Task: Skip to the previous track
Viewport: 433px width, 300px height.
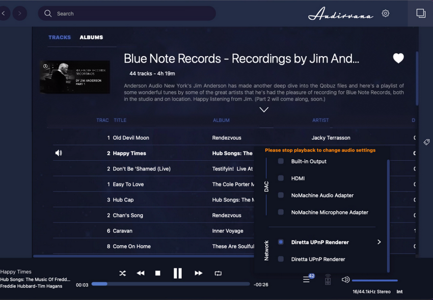Action: [141, 273]
